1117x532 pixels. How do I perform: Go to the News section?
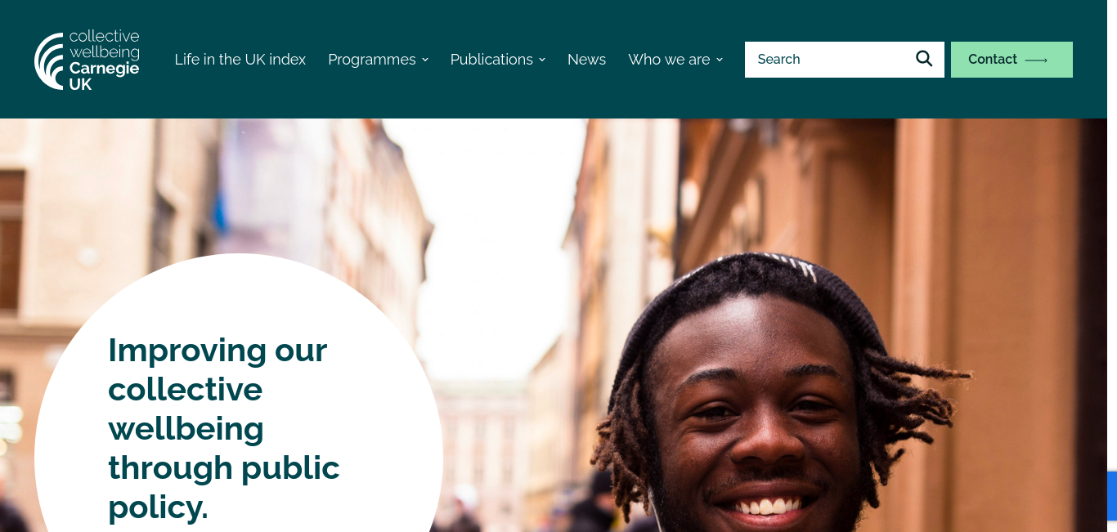click(586, 60)
